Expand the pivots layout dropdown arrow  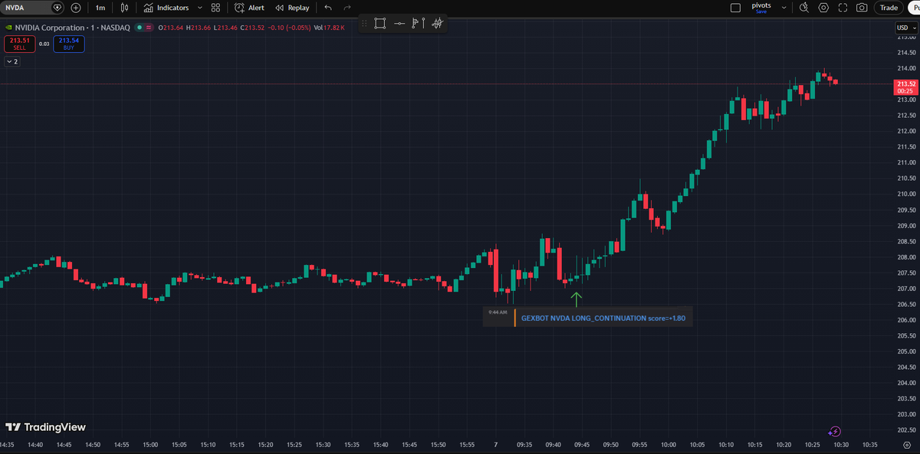coord(784,8)
